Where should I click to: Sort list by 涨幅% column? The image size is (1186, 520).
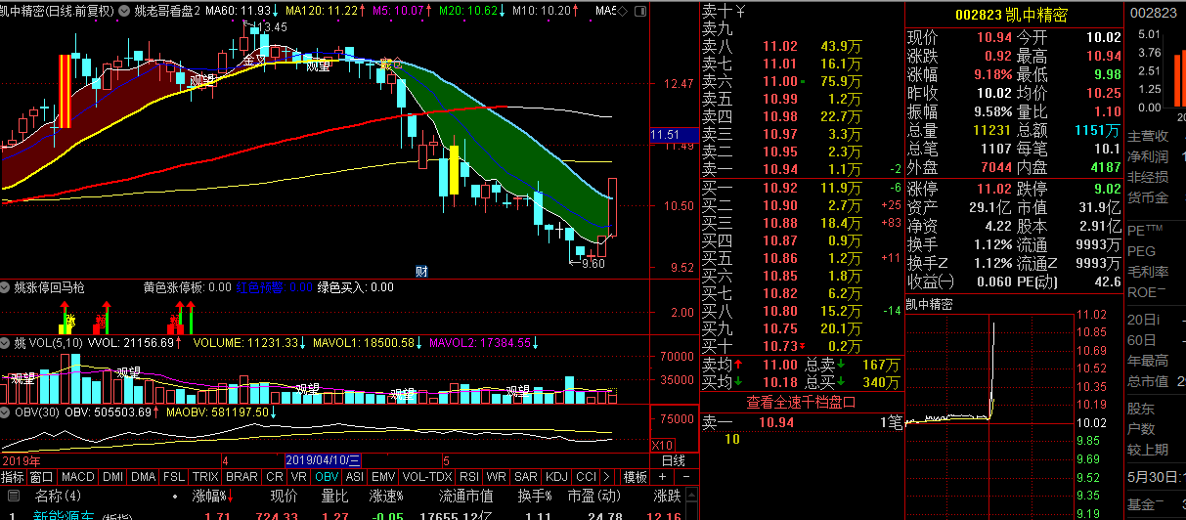210,496
